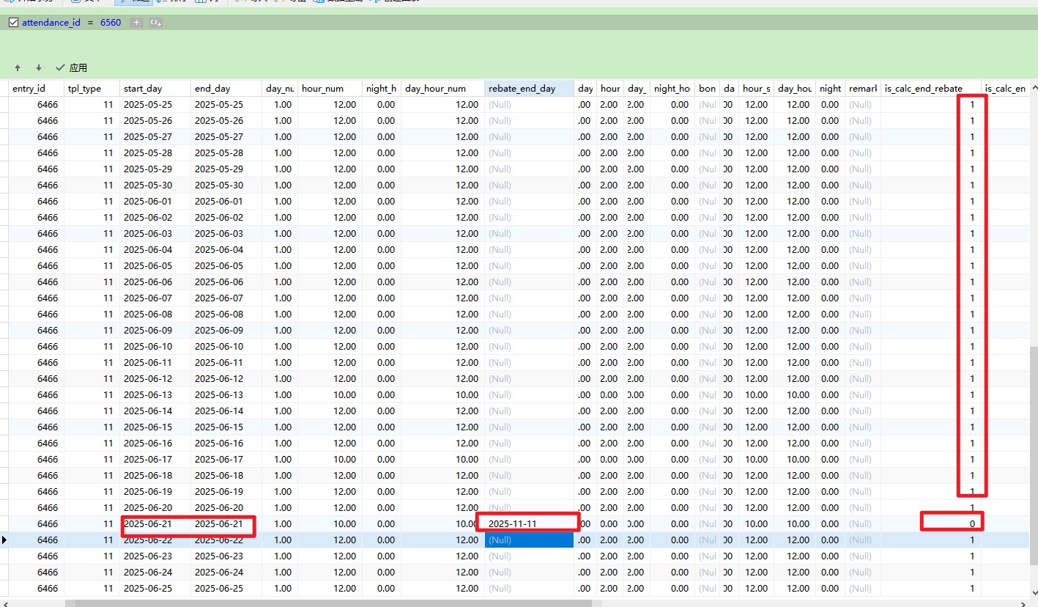Viewport: 1038px width, 607px height.
Task: Move filter condition down with arrow
Action: tap(38, 67)
